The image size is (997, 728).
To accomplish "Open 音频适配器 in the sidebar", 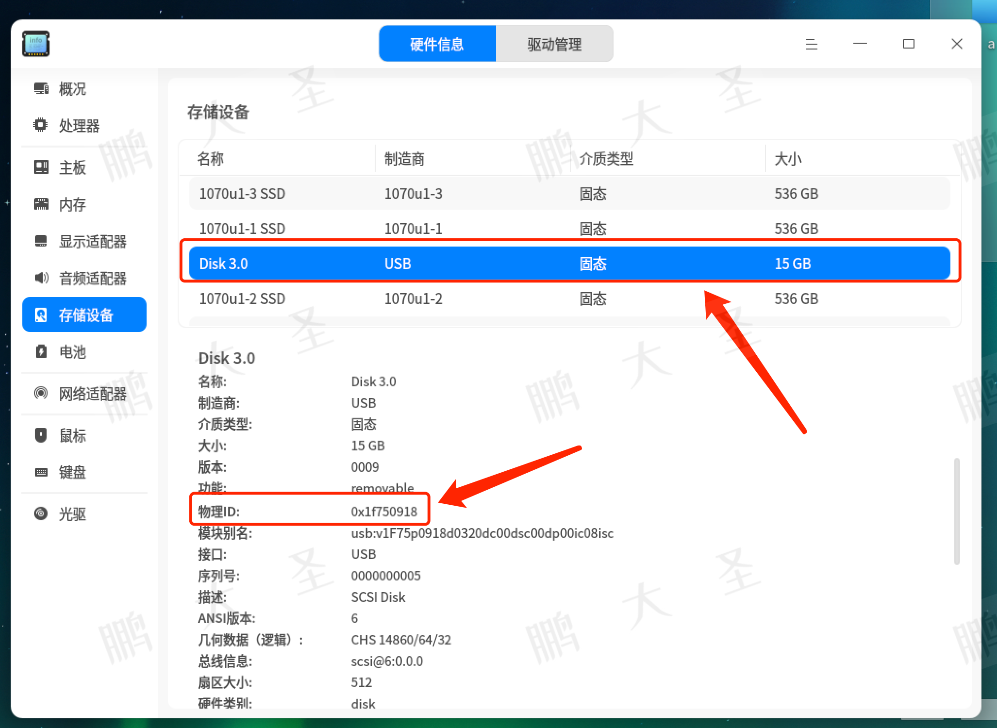I will coord(84,278).
